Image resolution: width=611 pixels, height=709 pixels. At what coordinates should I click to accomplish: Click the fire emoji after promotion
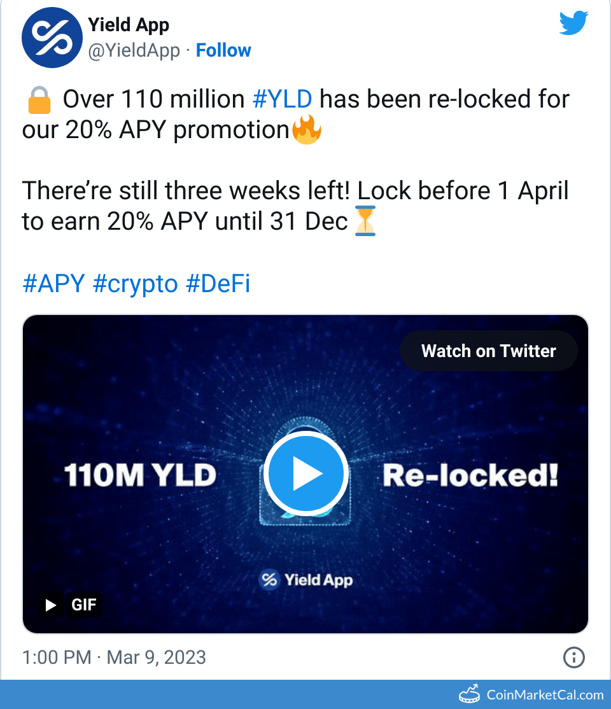307,131
